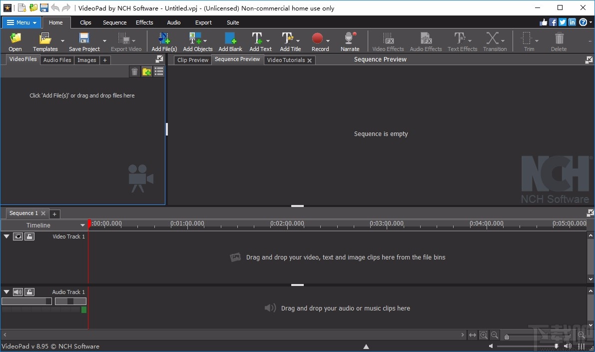
Task: Lock Video Track 1 with the padlock icon
Action: [29, 236]
